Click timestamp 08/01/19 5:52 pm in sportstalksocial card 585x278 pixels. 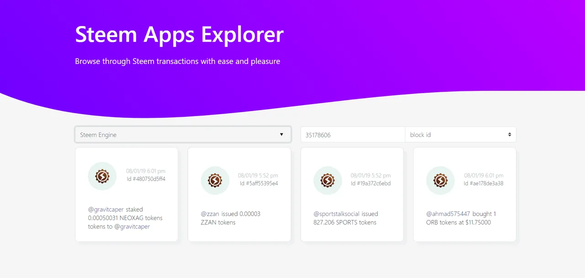371,176
